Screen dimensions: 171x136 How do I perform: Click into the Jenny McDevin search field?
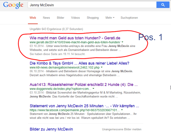pyautogui.click(x=92, y=5)
